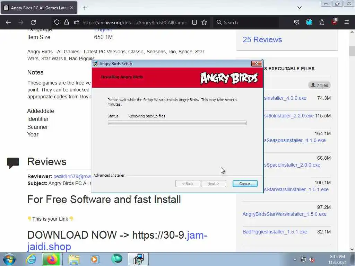The height and width of the screenshot is (266, 355).
Task: Open the red extension icon with badge
Action: coord(335,22)
